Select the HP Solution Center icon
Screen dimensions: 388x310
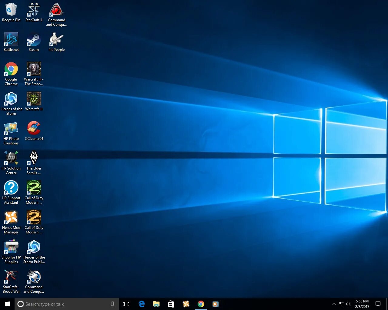(11, 163)
